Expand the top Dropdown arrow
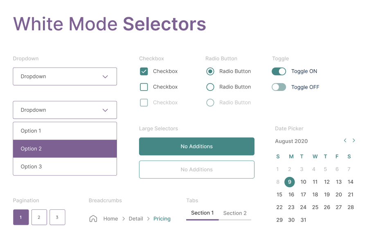Viewport: 369px width, 249px height. [105, 77]
